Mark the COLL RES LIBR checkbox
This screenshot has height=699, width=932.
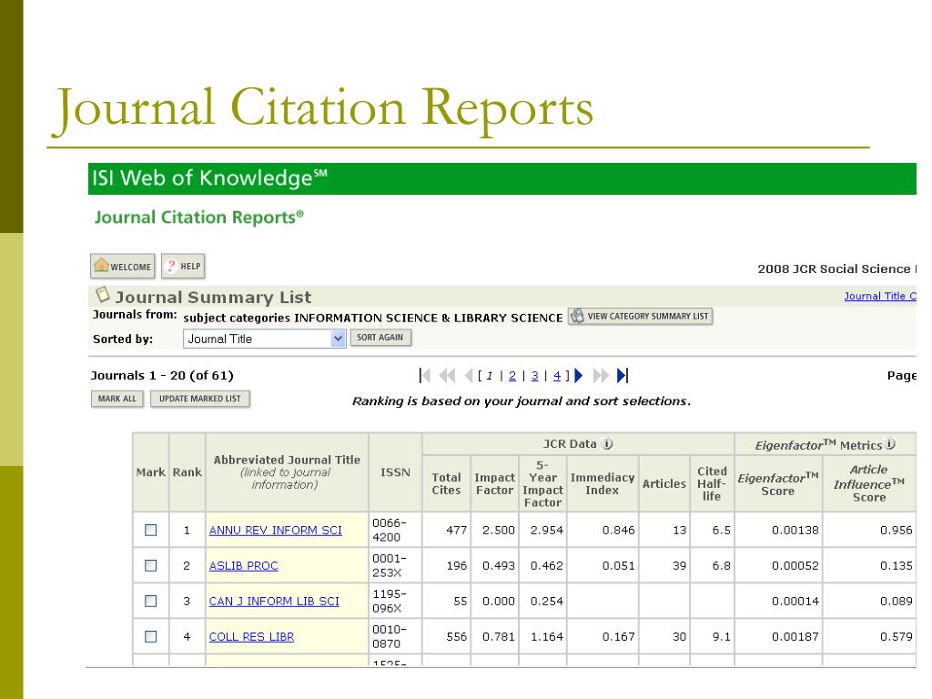151,636
